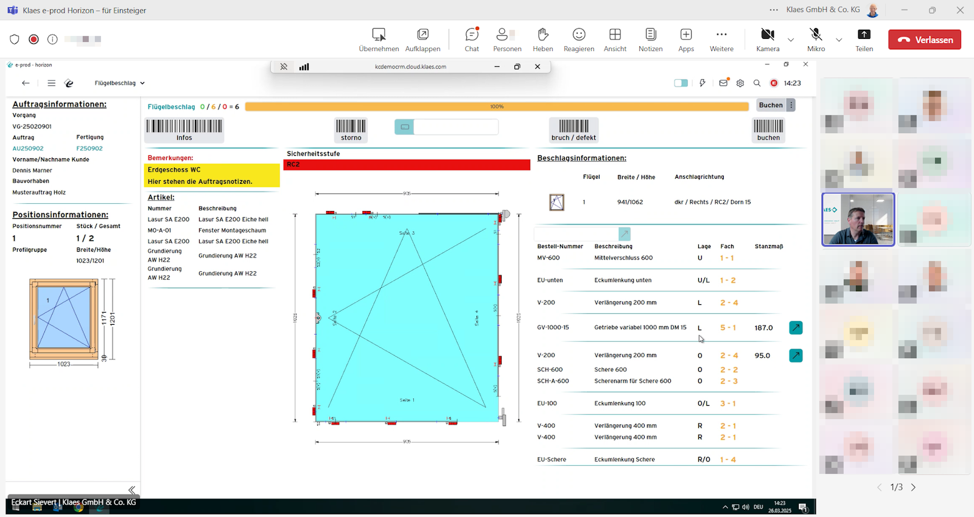
Task: Open the hamburger menu in e-prod
Action: click(52, 83)
